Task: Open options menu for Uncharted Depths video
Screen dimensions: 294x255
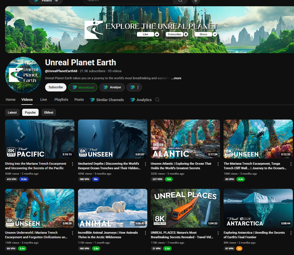Action: coord(145,164)
